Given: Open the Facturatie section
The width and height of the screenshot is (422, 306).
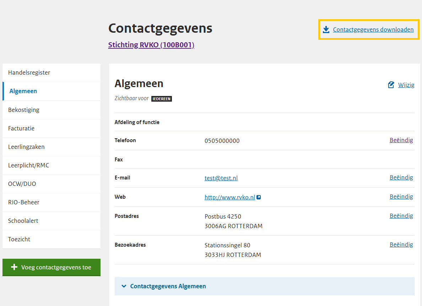Looking at the screenshot, I should pyautogui.click(x=21, y=128).
